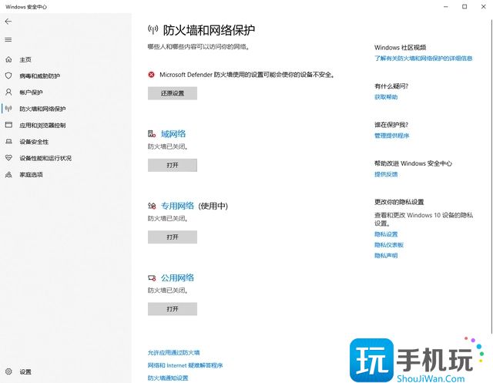Click 打开 button under 公用网络
Screen dimensions: 493x383
[x=173, y=309]
